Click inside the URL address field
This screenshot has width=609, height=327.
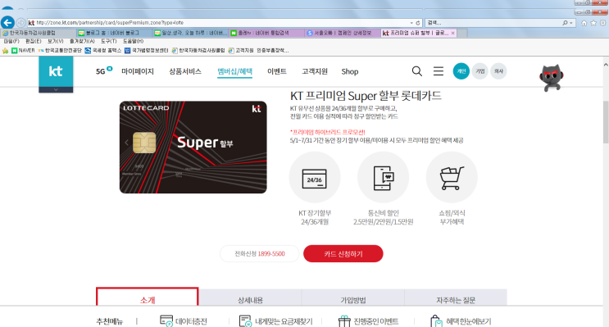click(x=221, y=23)
